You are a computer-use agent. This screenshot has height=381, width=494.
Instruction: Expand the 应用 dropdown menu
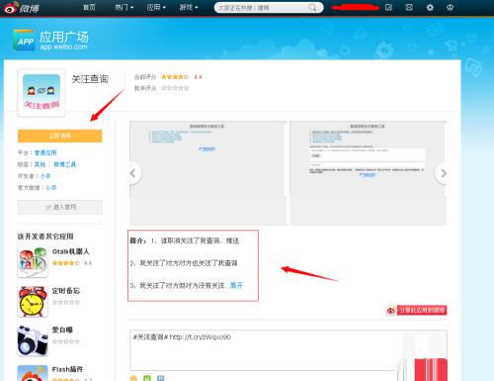(x=156, y=7)
